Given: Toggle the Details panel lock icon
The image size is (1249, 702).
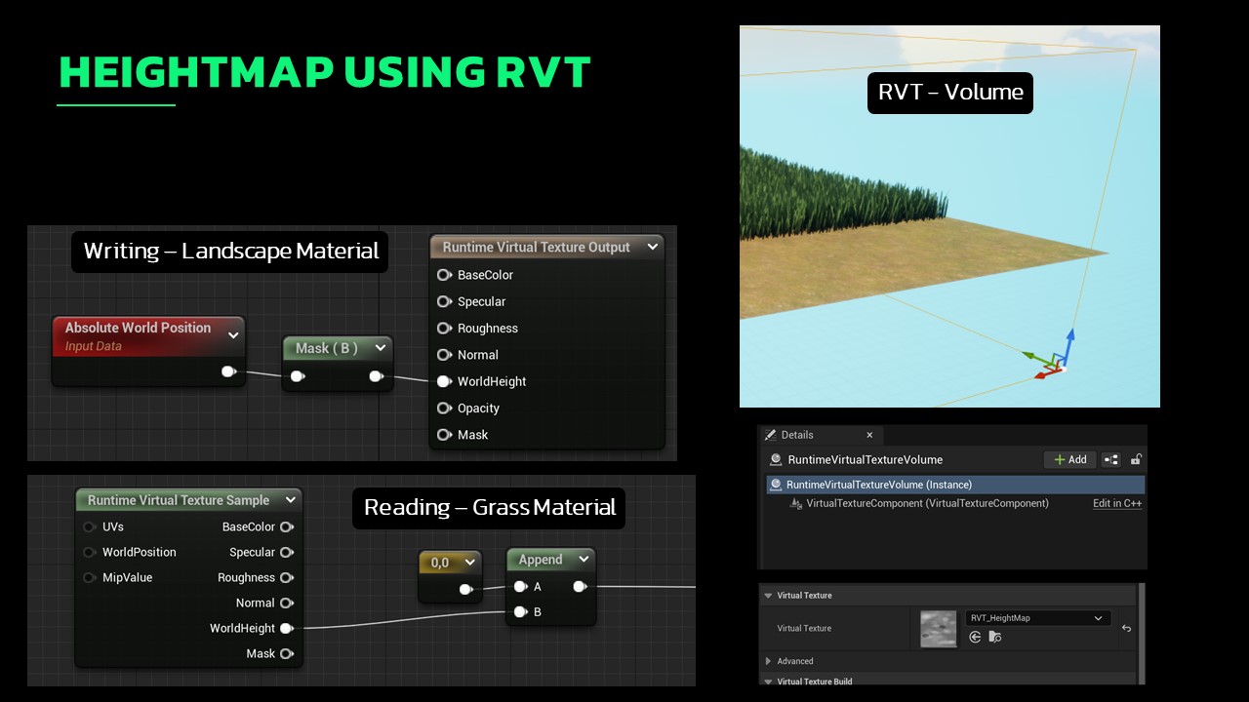Looking at the screenshot, I should (x=1136, y=459).
